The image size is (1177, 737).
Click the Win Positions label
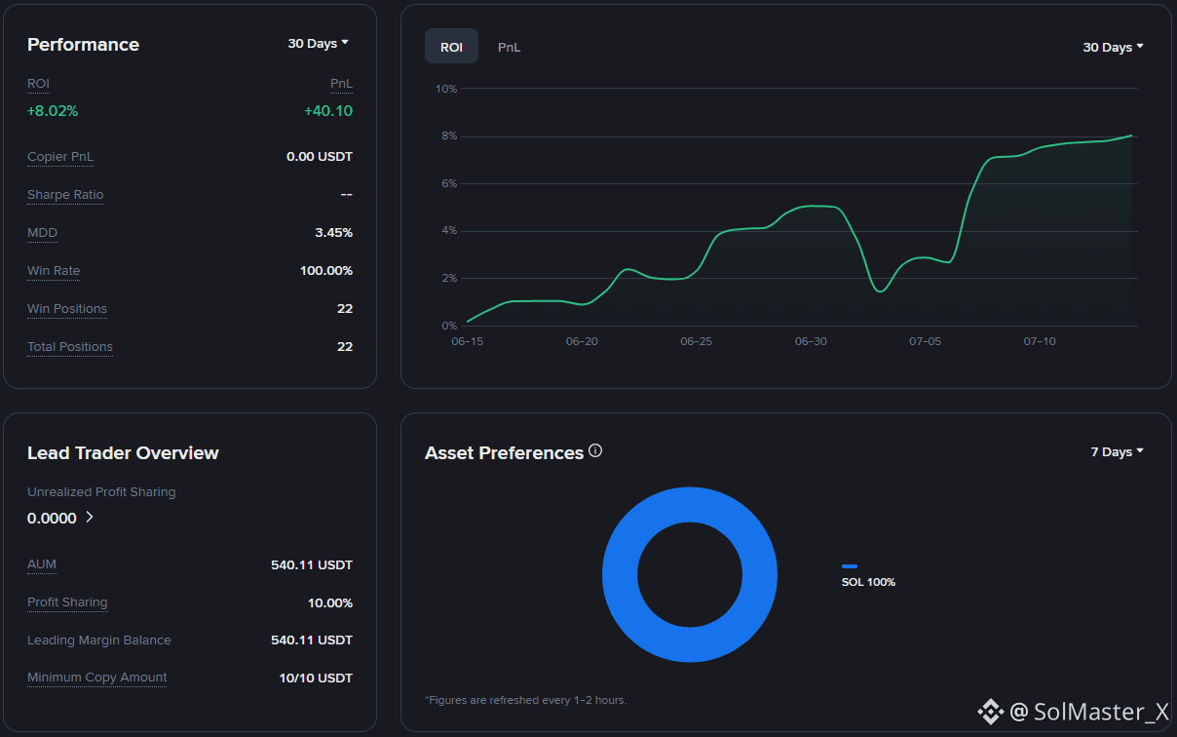(67, 309)
